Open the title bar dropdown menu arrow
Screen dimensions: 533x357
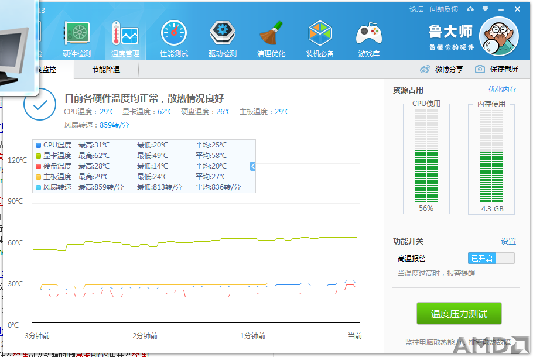[486, 9]
